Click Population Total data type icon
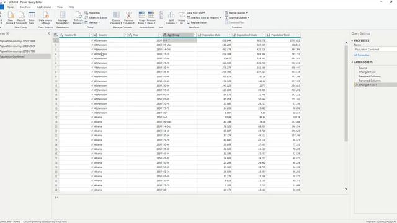Screen dimensions: 397x223 pyautogui.click(x=269, y=35)
